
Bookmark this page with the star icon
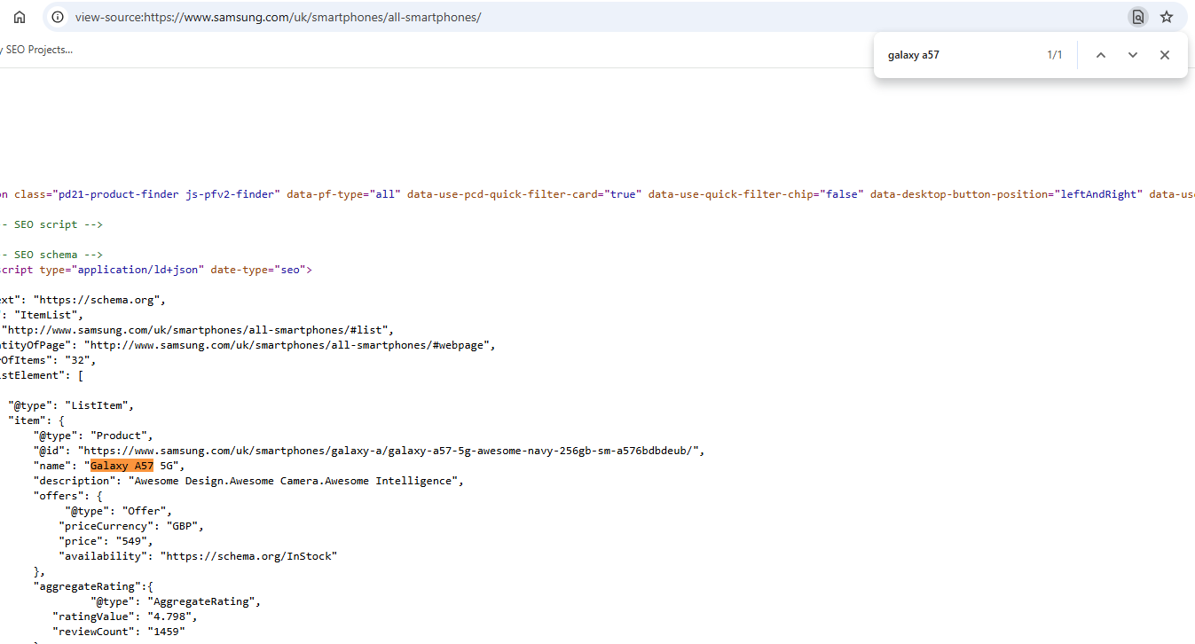coord(1167,17)
